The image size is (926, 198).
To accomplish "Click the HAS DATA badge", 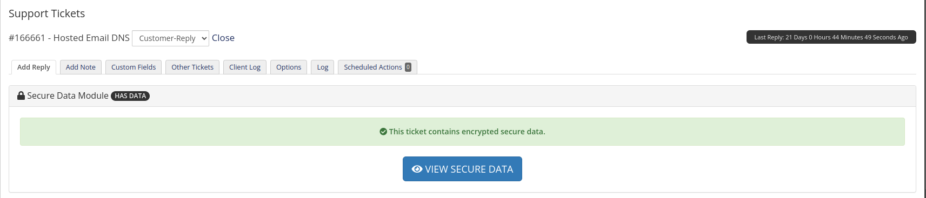I will tap(130, 96).
